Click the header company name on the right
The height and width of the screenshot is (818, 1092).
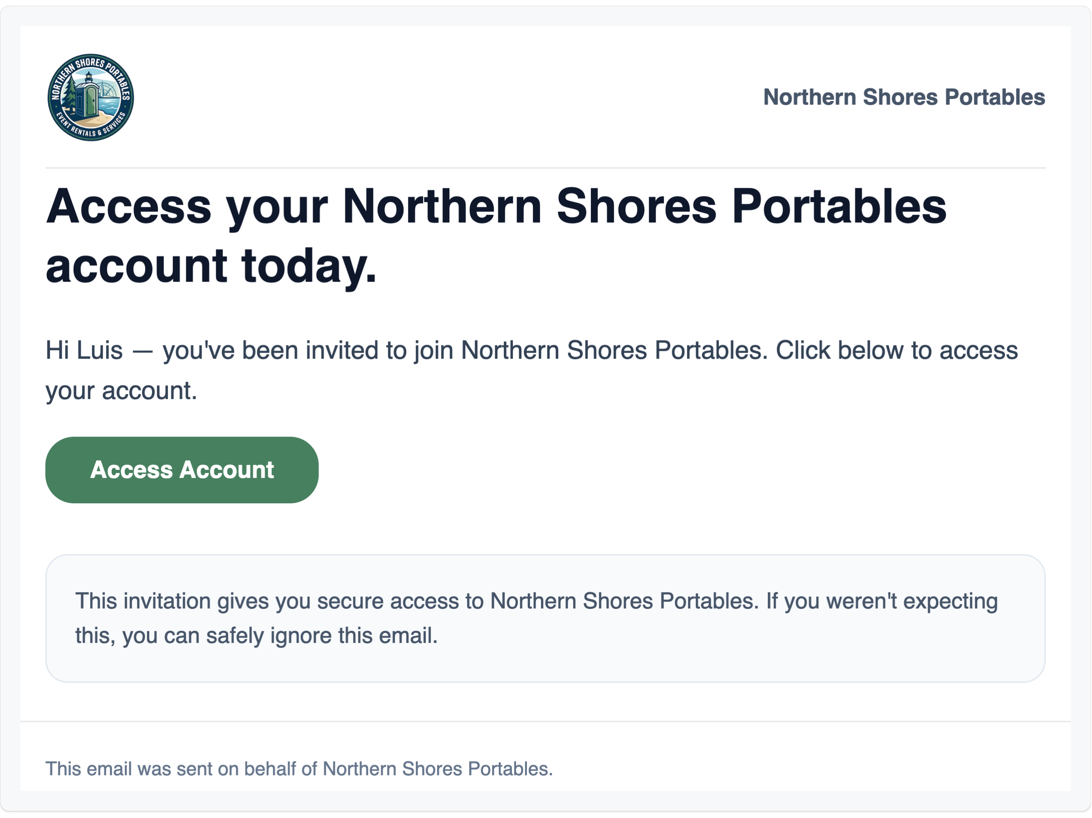pos(903,97)
